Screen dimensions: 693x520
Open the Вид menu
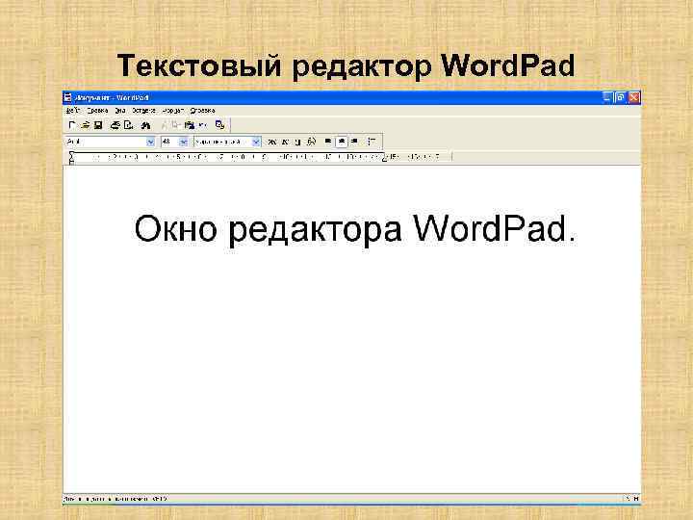tap(119, 111)
